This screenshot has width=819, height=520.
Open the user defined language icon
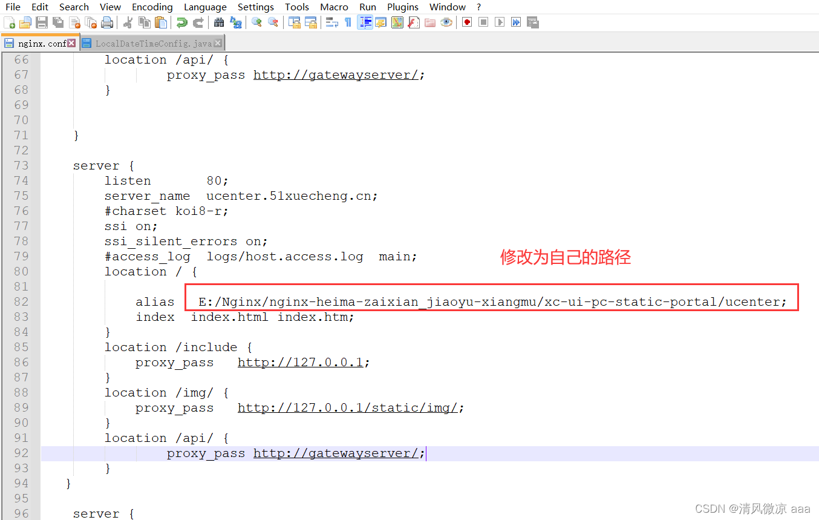381,23
